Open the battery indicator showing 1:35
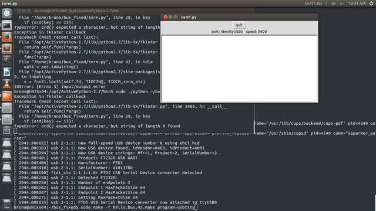The width and height of the screenshot is (376, 211). coord(313,4)
